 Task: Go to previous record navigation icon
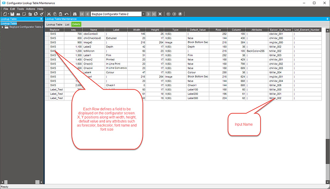point(88,14)
